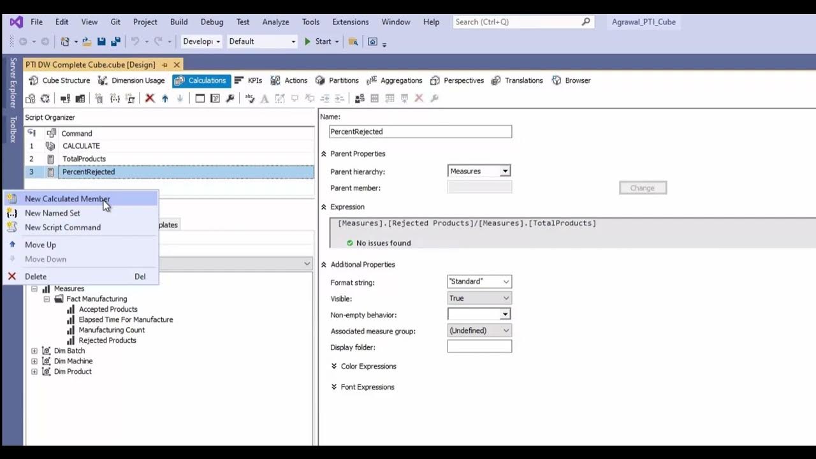Click the Start debug button
816x459 pixels.
(317, 41)
